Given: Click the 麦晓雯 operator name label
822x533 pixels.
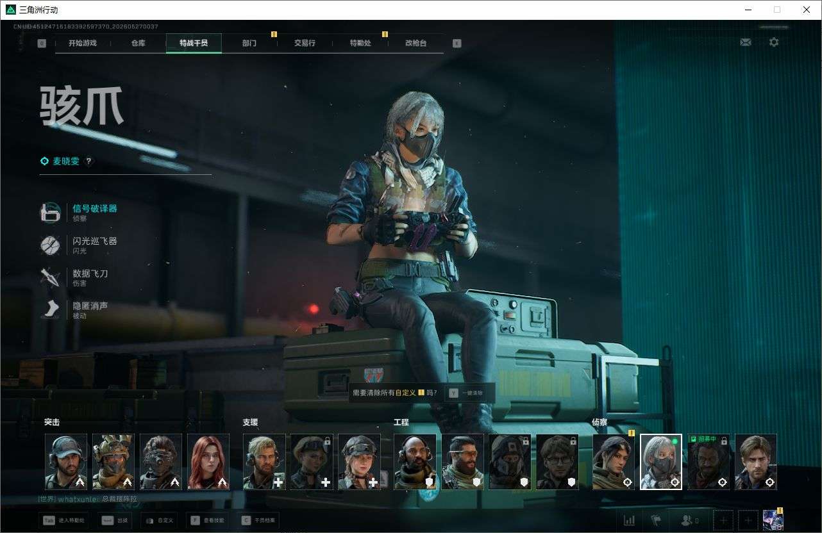Looking at the screenshot, I should (x=66, y=161).
